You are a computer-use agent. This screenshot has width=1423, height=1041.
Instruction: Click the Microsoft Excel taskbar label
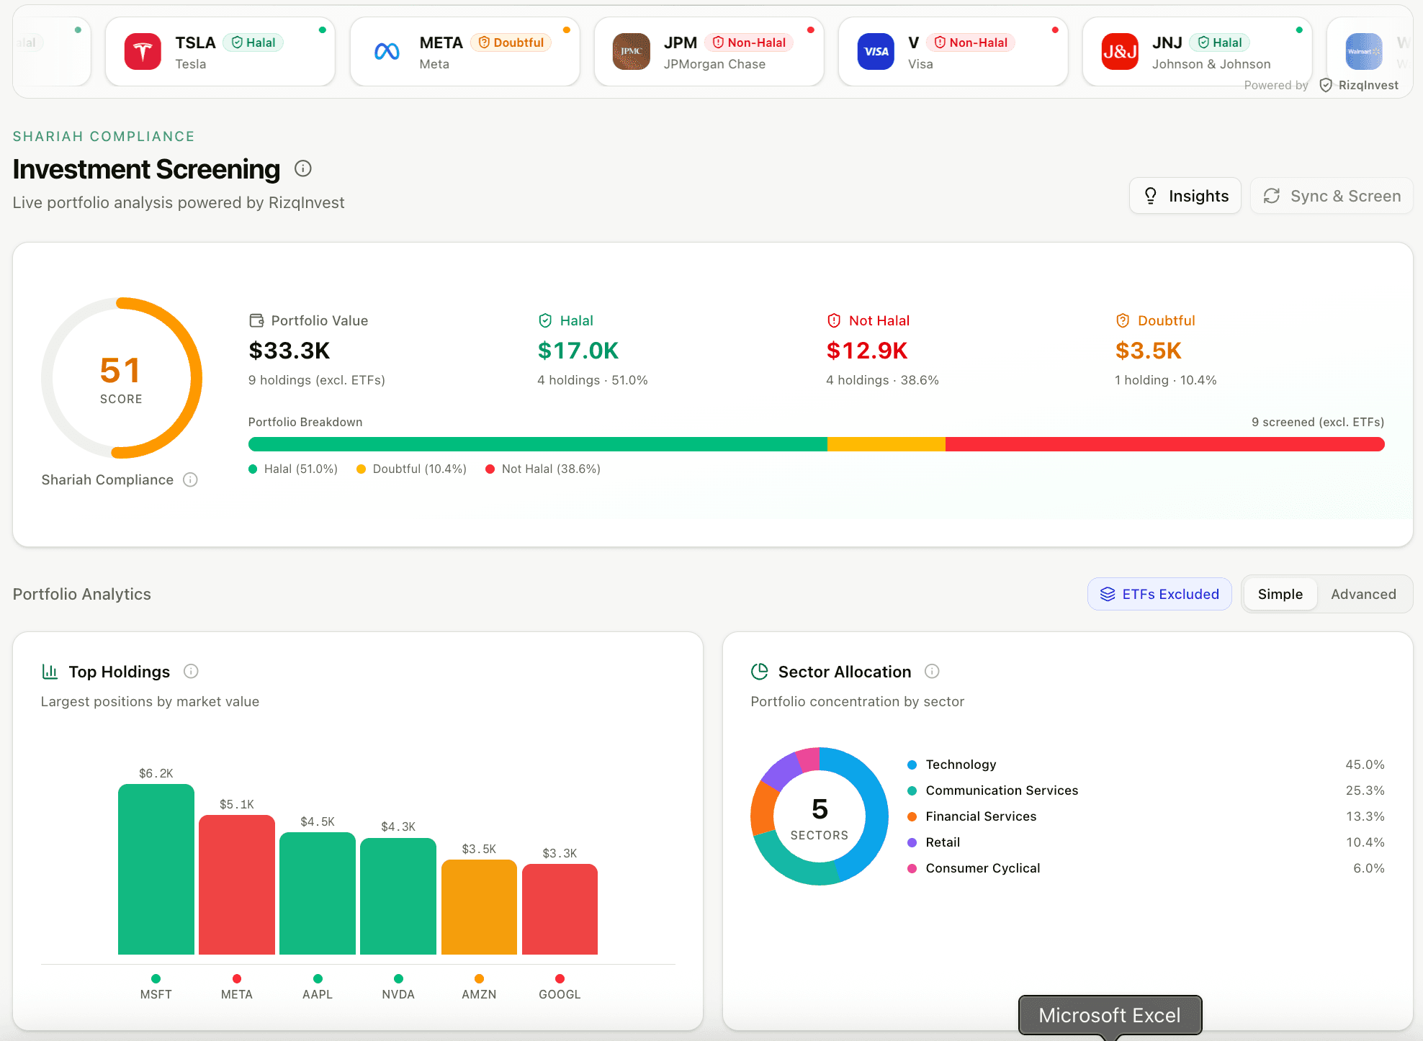(x=1110, y=1015)
